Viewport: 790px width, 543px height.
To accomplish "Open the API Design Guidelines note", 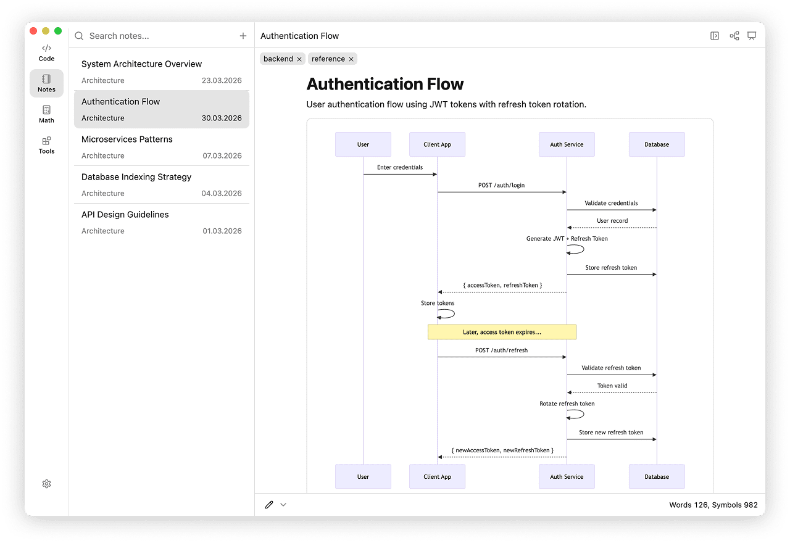I will (162, 222).
